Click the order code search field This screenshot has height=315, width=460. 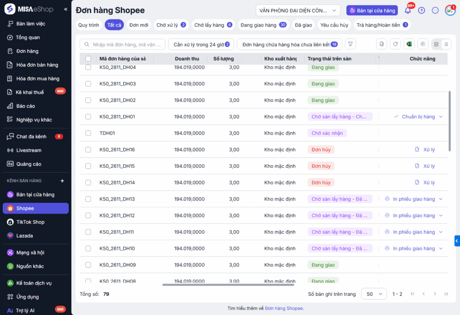(122, 44)
